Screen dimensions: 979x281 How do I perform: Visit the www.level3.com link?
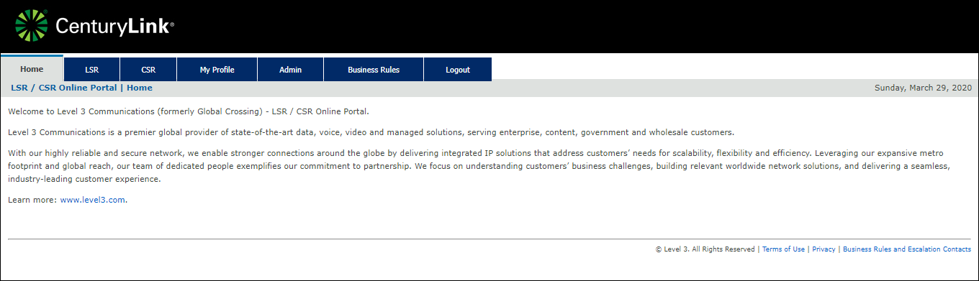[93, 200]
